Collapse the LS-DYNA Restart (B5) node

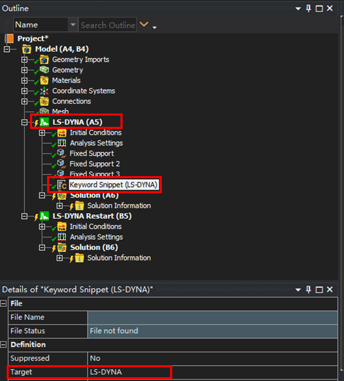[x=24, y=216]
